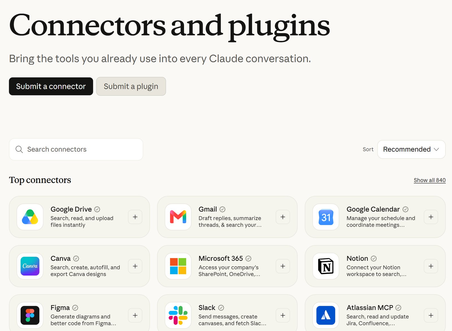Image resolution: width=452 pixels, height=331 pixels.
Task: Open the Gmail connector title
Action: tap(208, 209)
